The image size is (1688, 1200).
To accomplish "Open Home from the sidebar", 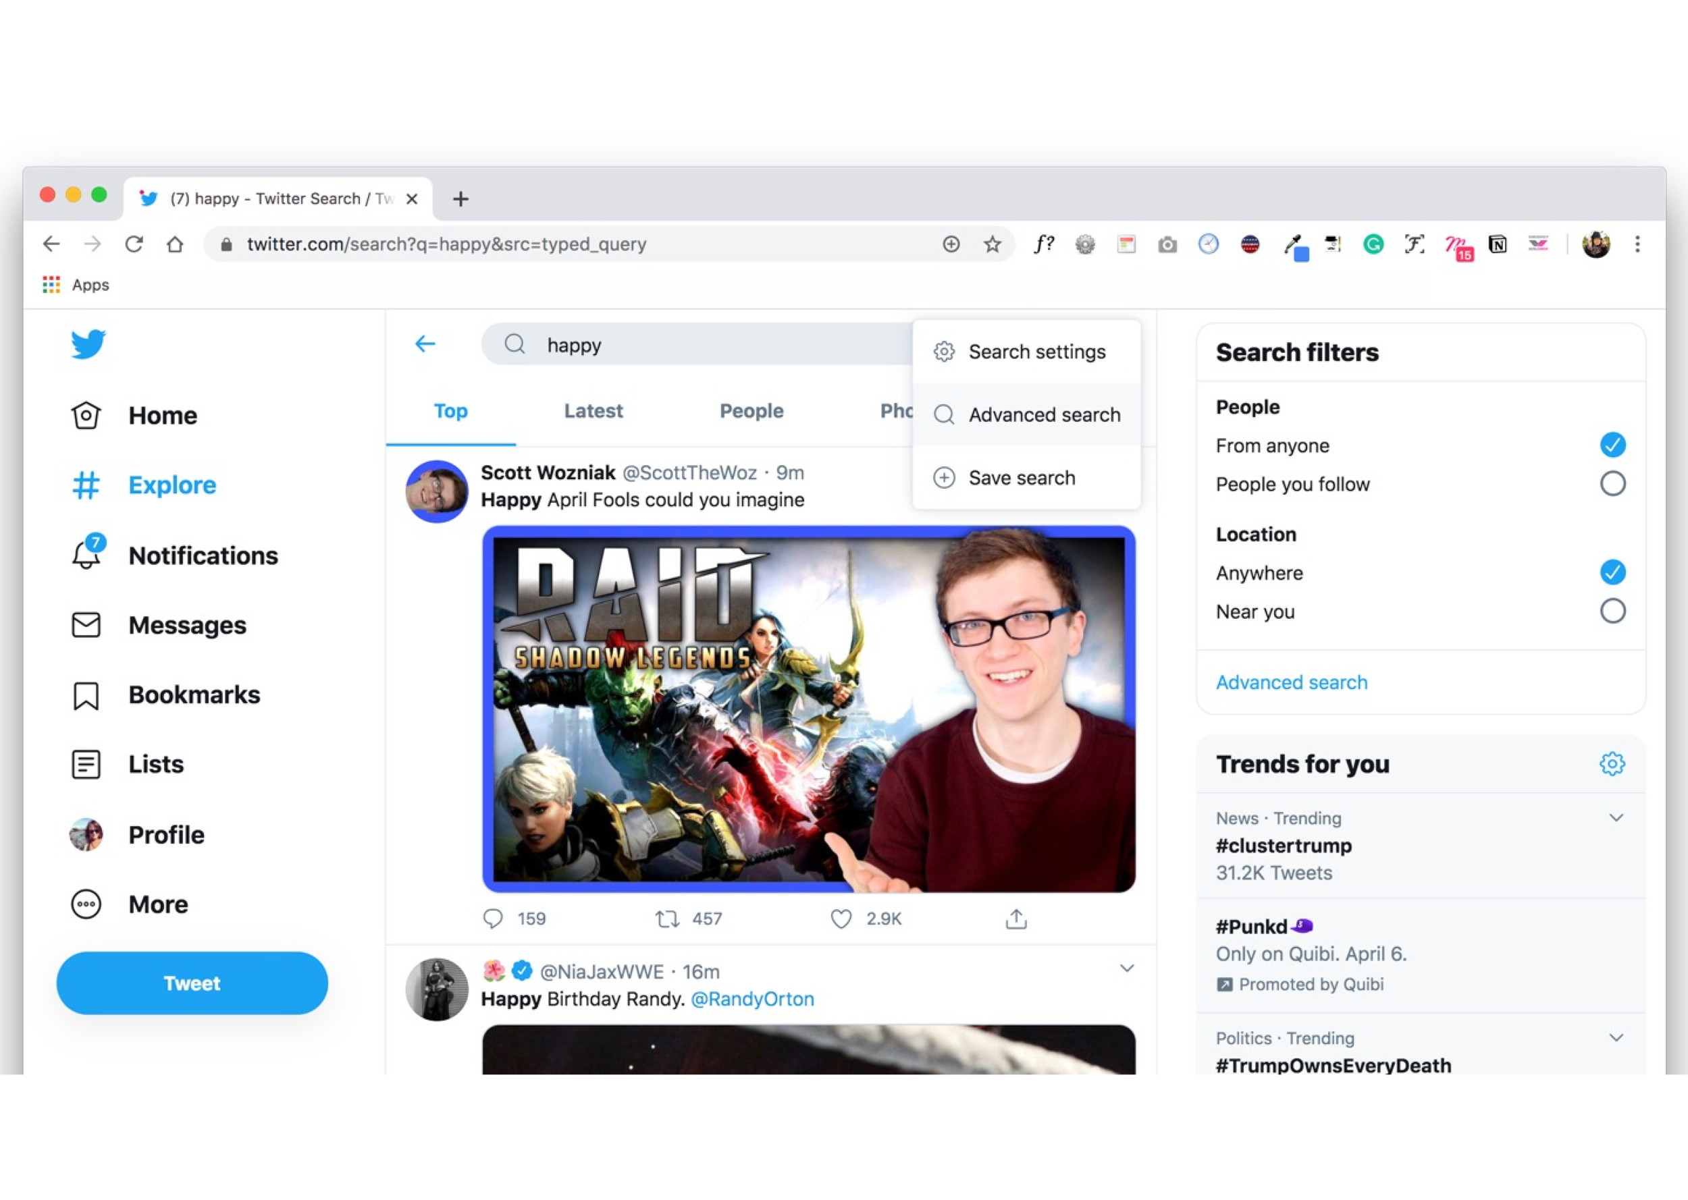I will [x=134, y=415].
